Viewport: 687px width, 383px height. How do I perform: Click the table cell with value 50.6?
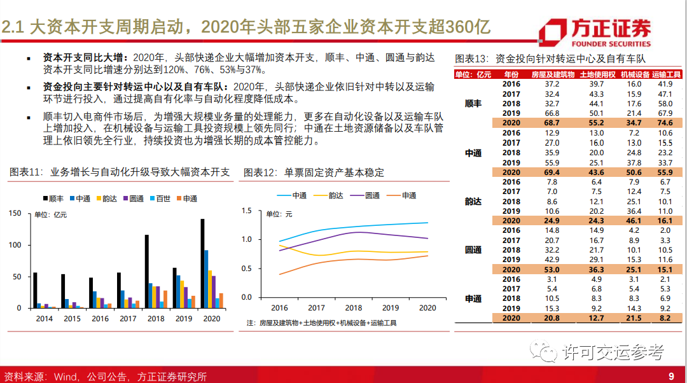[634, 172]
